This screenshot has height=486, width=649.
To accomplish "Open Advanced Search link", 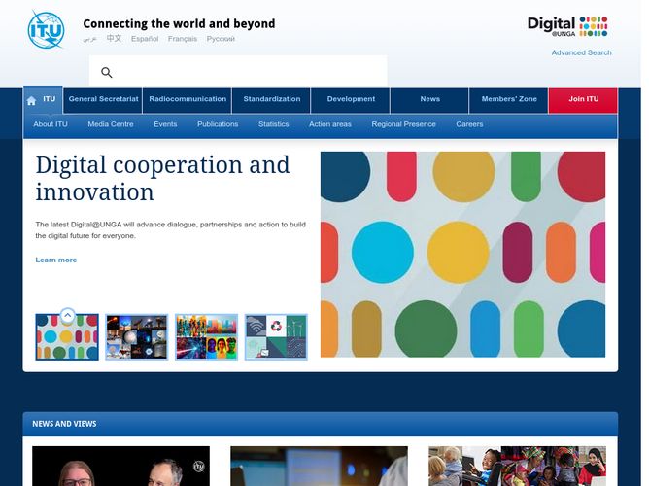I will click(x=581, y=52).
